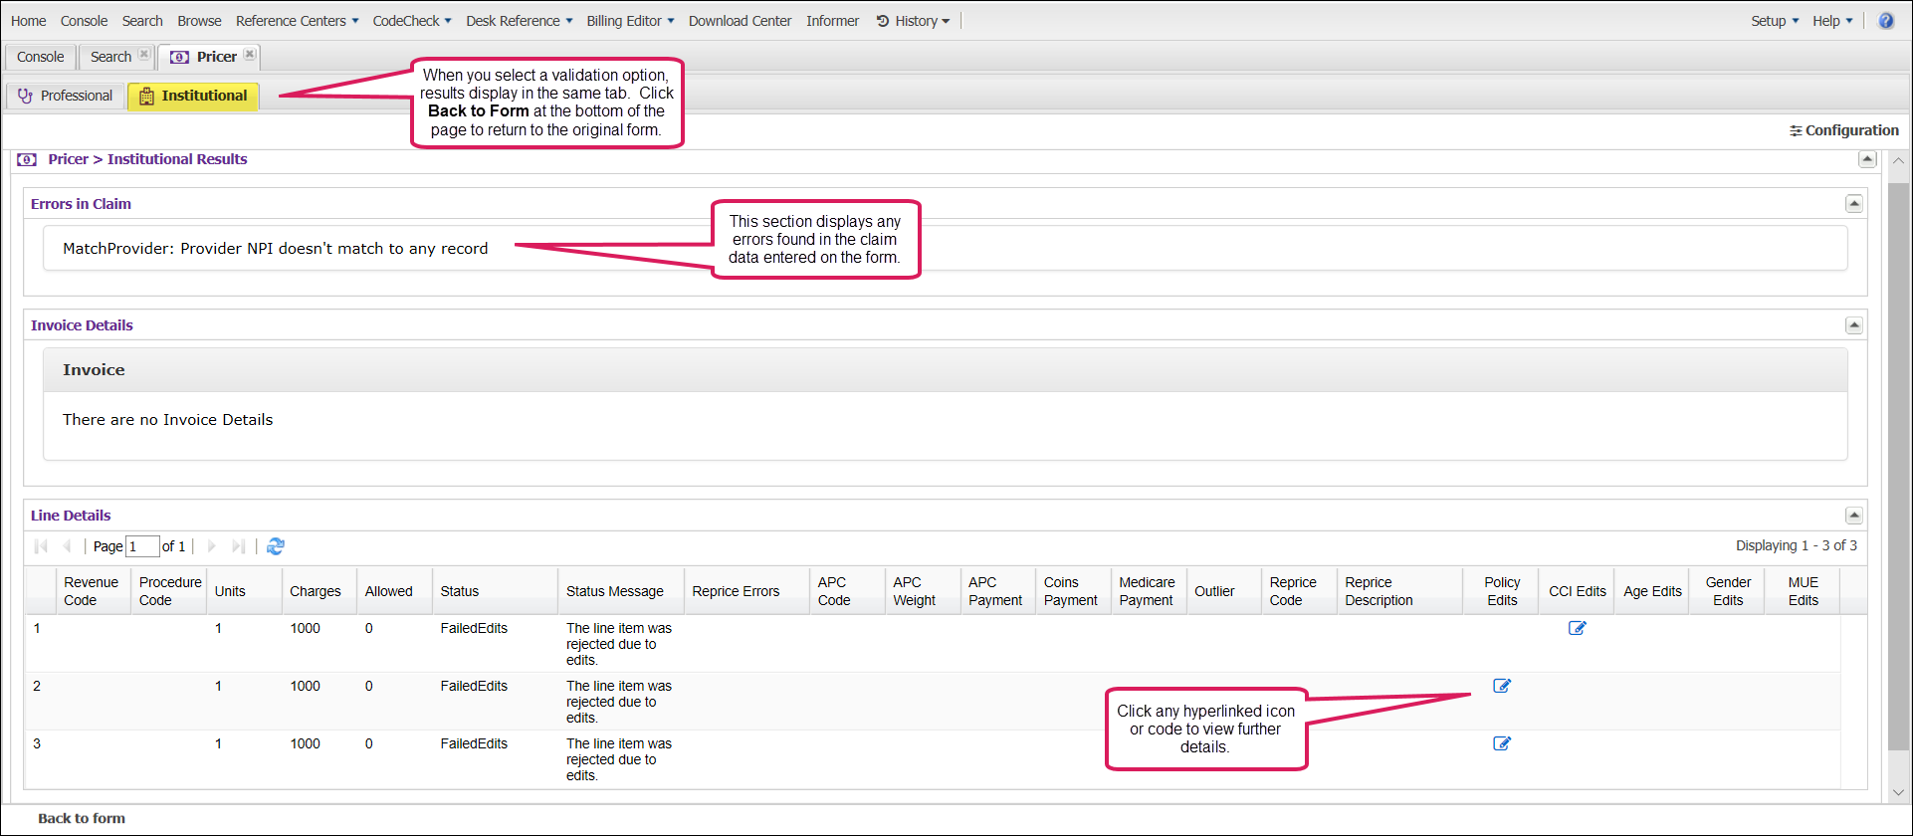This screenshot has width=1913, height=836.
Task: Collapse the Line Details section
Action: pyautogui.click(x=1853, y=516)
